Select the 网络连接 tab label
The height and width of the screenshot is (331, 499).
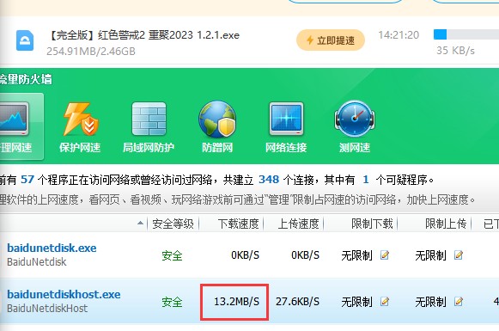pyautogui.click(x=286, y=148)
